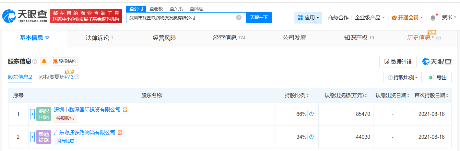This screenshot has width=460, height=151.
Task: Clear the search box text
Action: click(x=239, y=18)
